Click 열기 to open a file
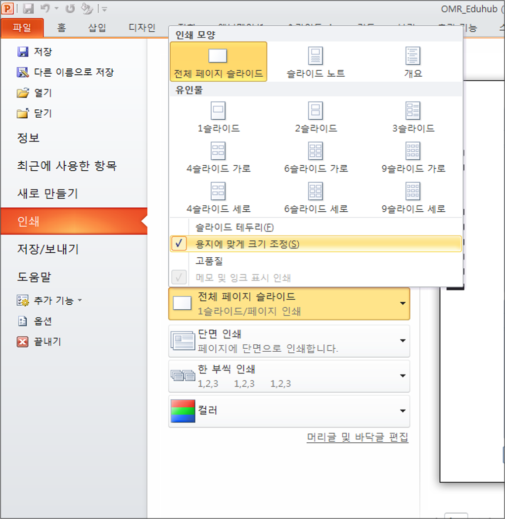 [x=34, y=93]
